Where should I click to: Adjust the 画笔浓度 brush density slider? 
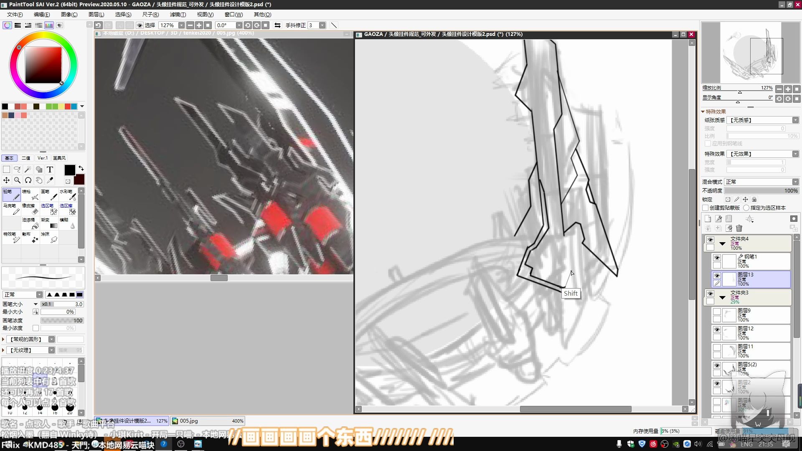pyautogui.click(x=62, y=320)
